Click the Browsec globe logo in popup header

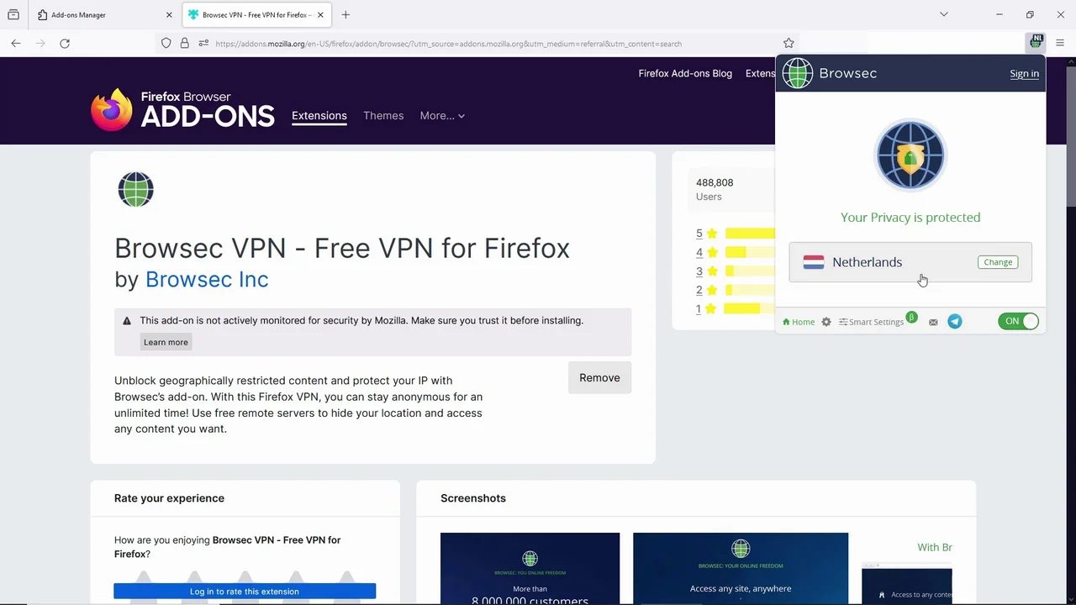tap(798, 73)
